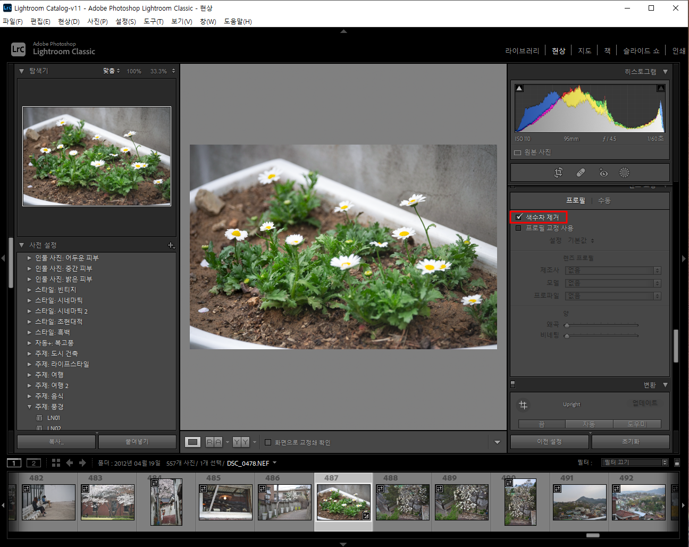Select the Spot Removal healing tool

tap(581, 172)
